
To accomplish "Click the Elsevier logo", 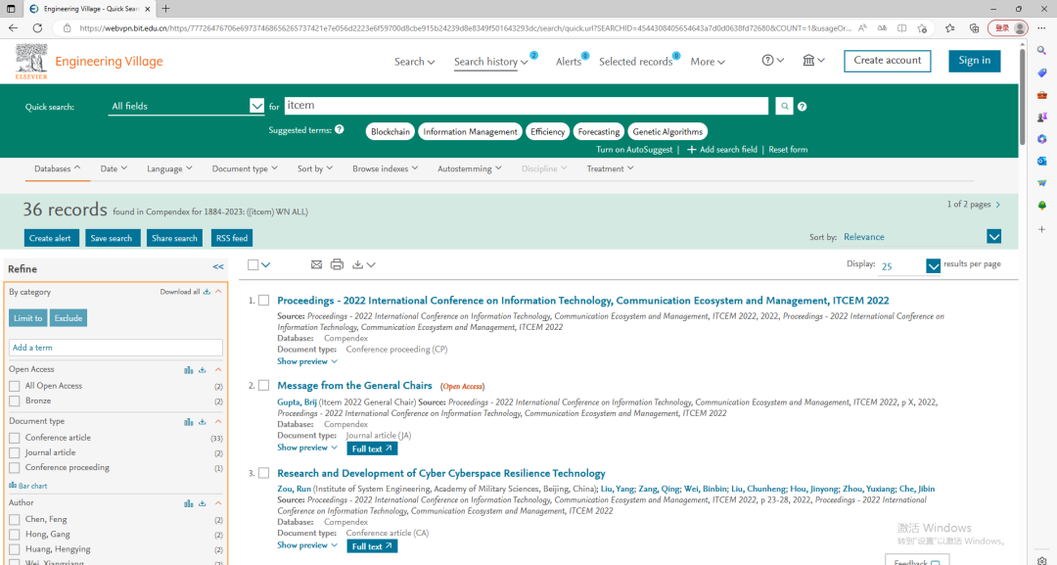I will click(31, 62).
